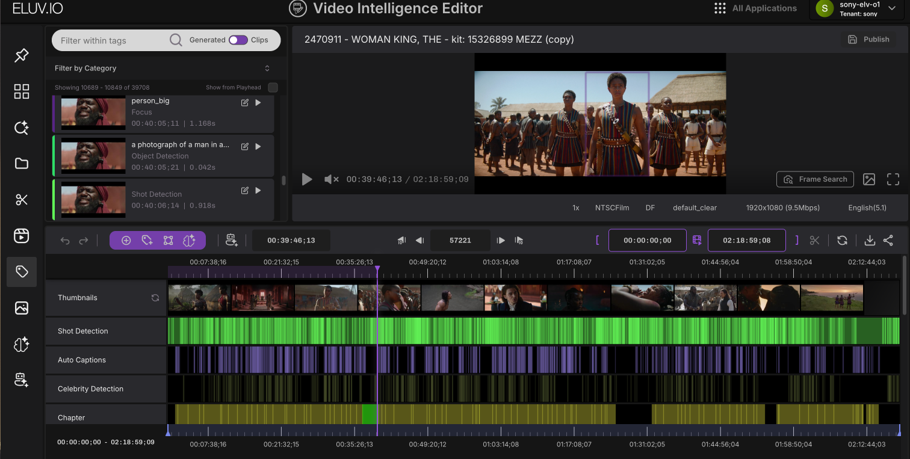This screenshot has width=910, height=459.
Task: Click the bounding box icon in purple toolbar
Action: [x=168, y=241]
